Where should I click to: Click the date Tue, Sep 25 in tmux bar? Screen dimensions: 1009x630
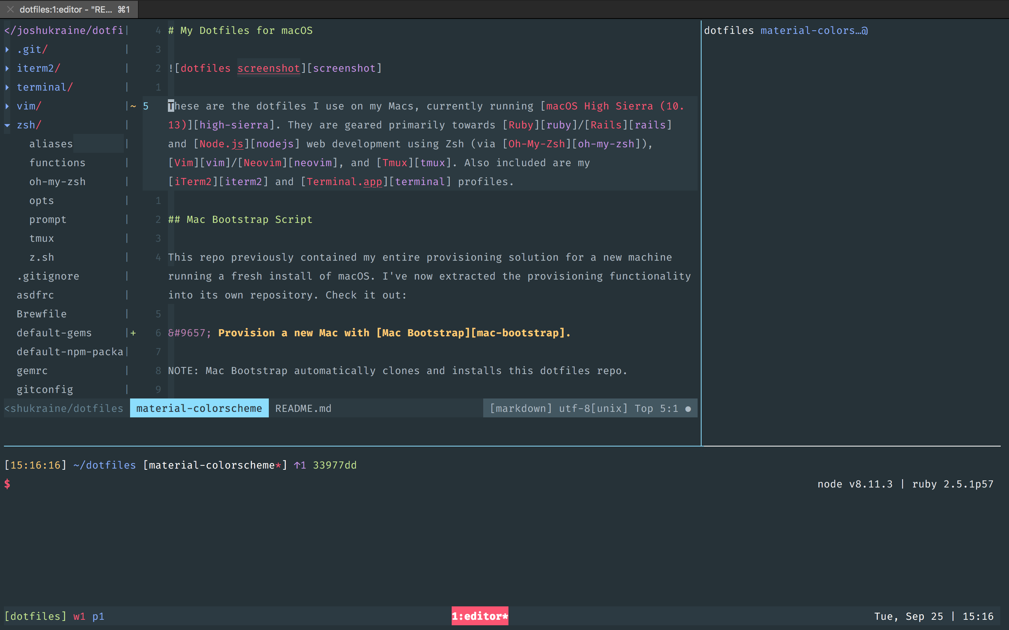click(908, 616)
